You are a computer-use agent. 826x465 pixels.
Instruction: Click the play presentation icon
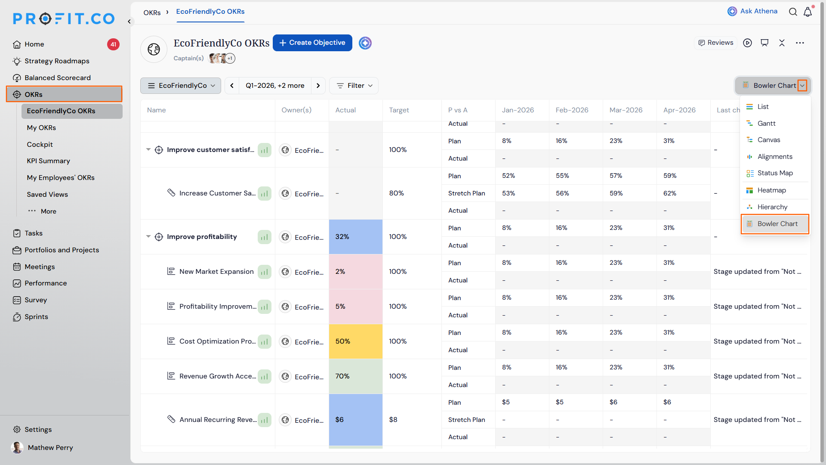748,43
